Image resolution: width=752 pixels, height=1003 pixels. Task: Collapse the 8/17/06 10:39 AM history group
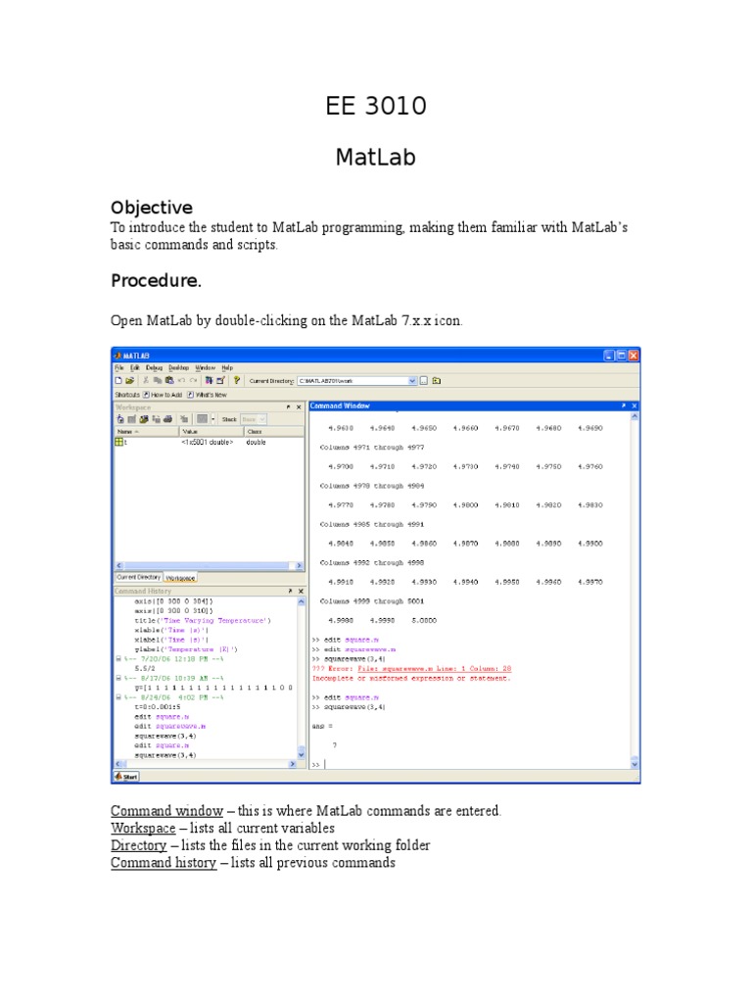(x=118, y=678)
